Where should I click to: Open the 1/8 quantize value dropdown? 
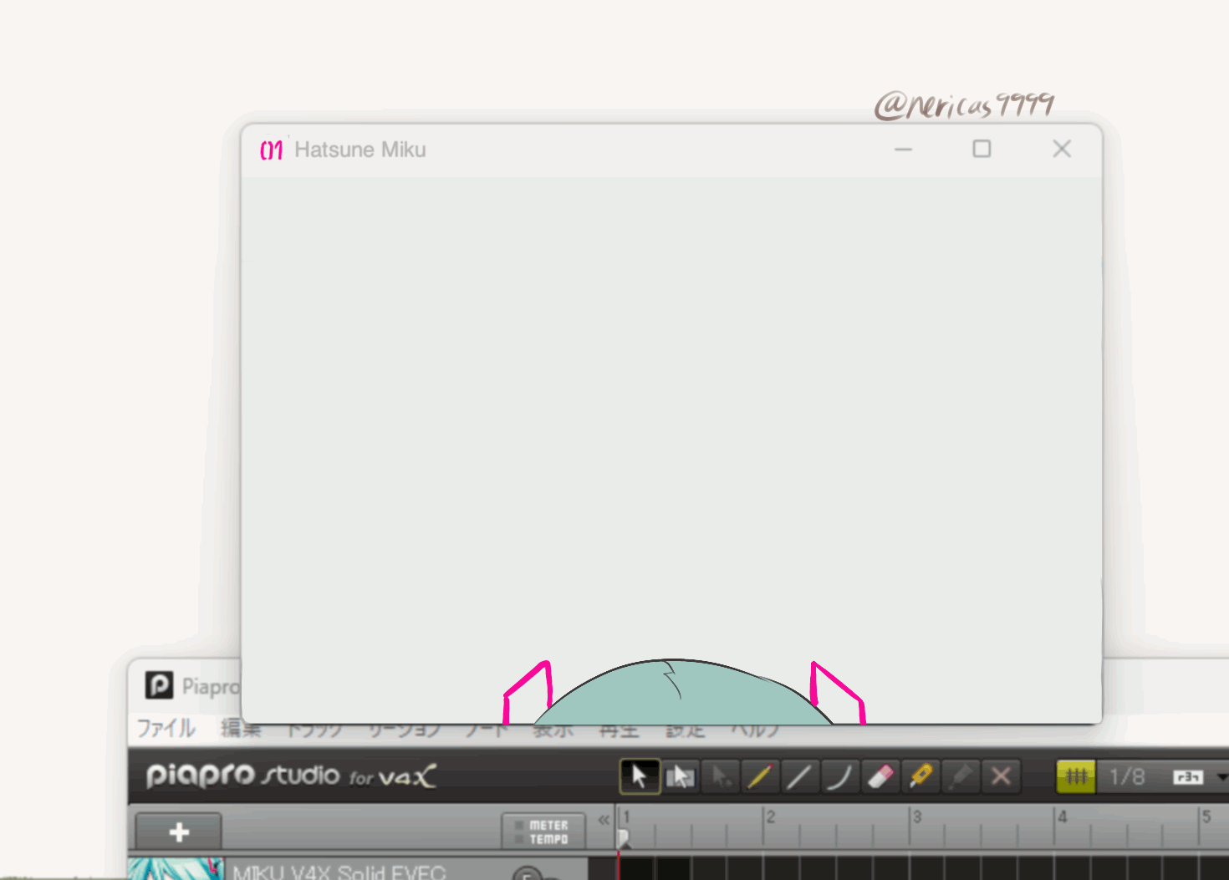(1126, 776)
